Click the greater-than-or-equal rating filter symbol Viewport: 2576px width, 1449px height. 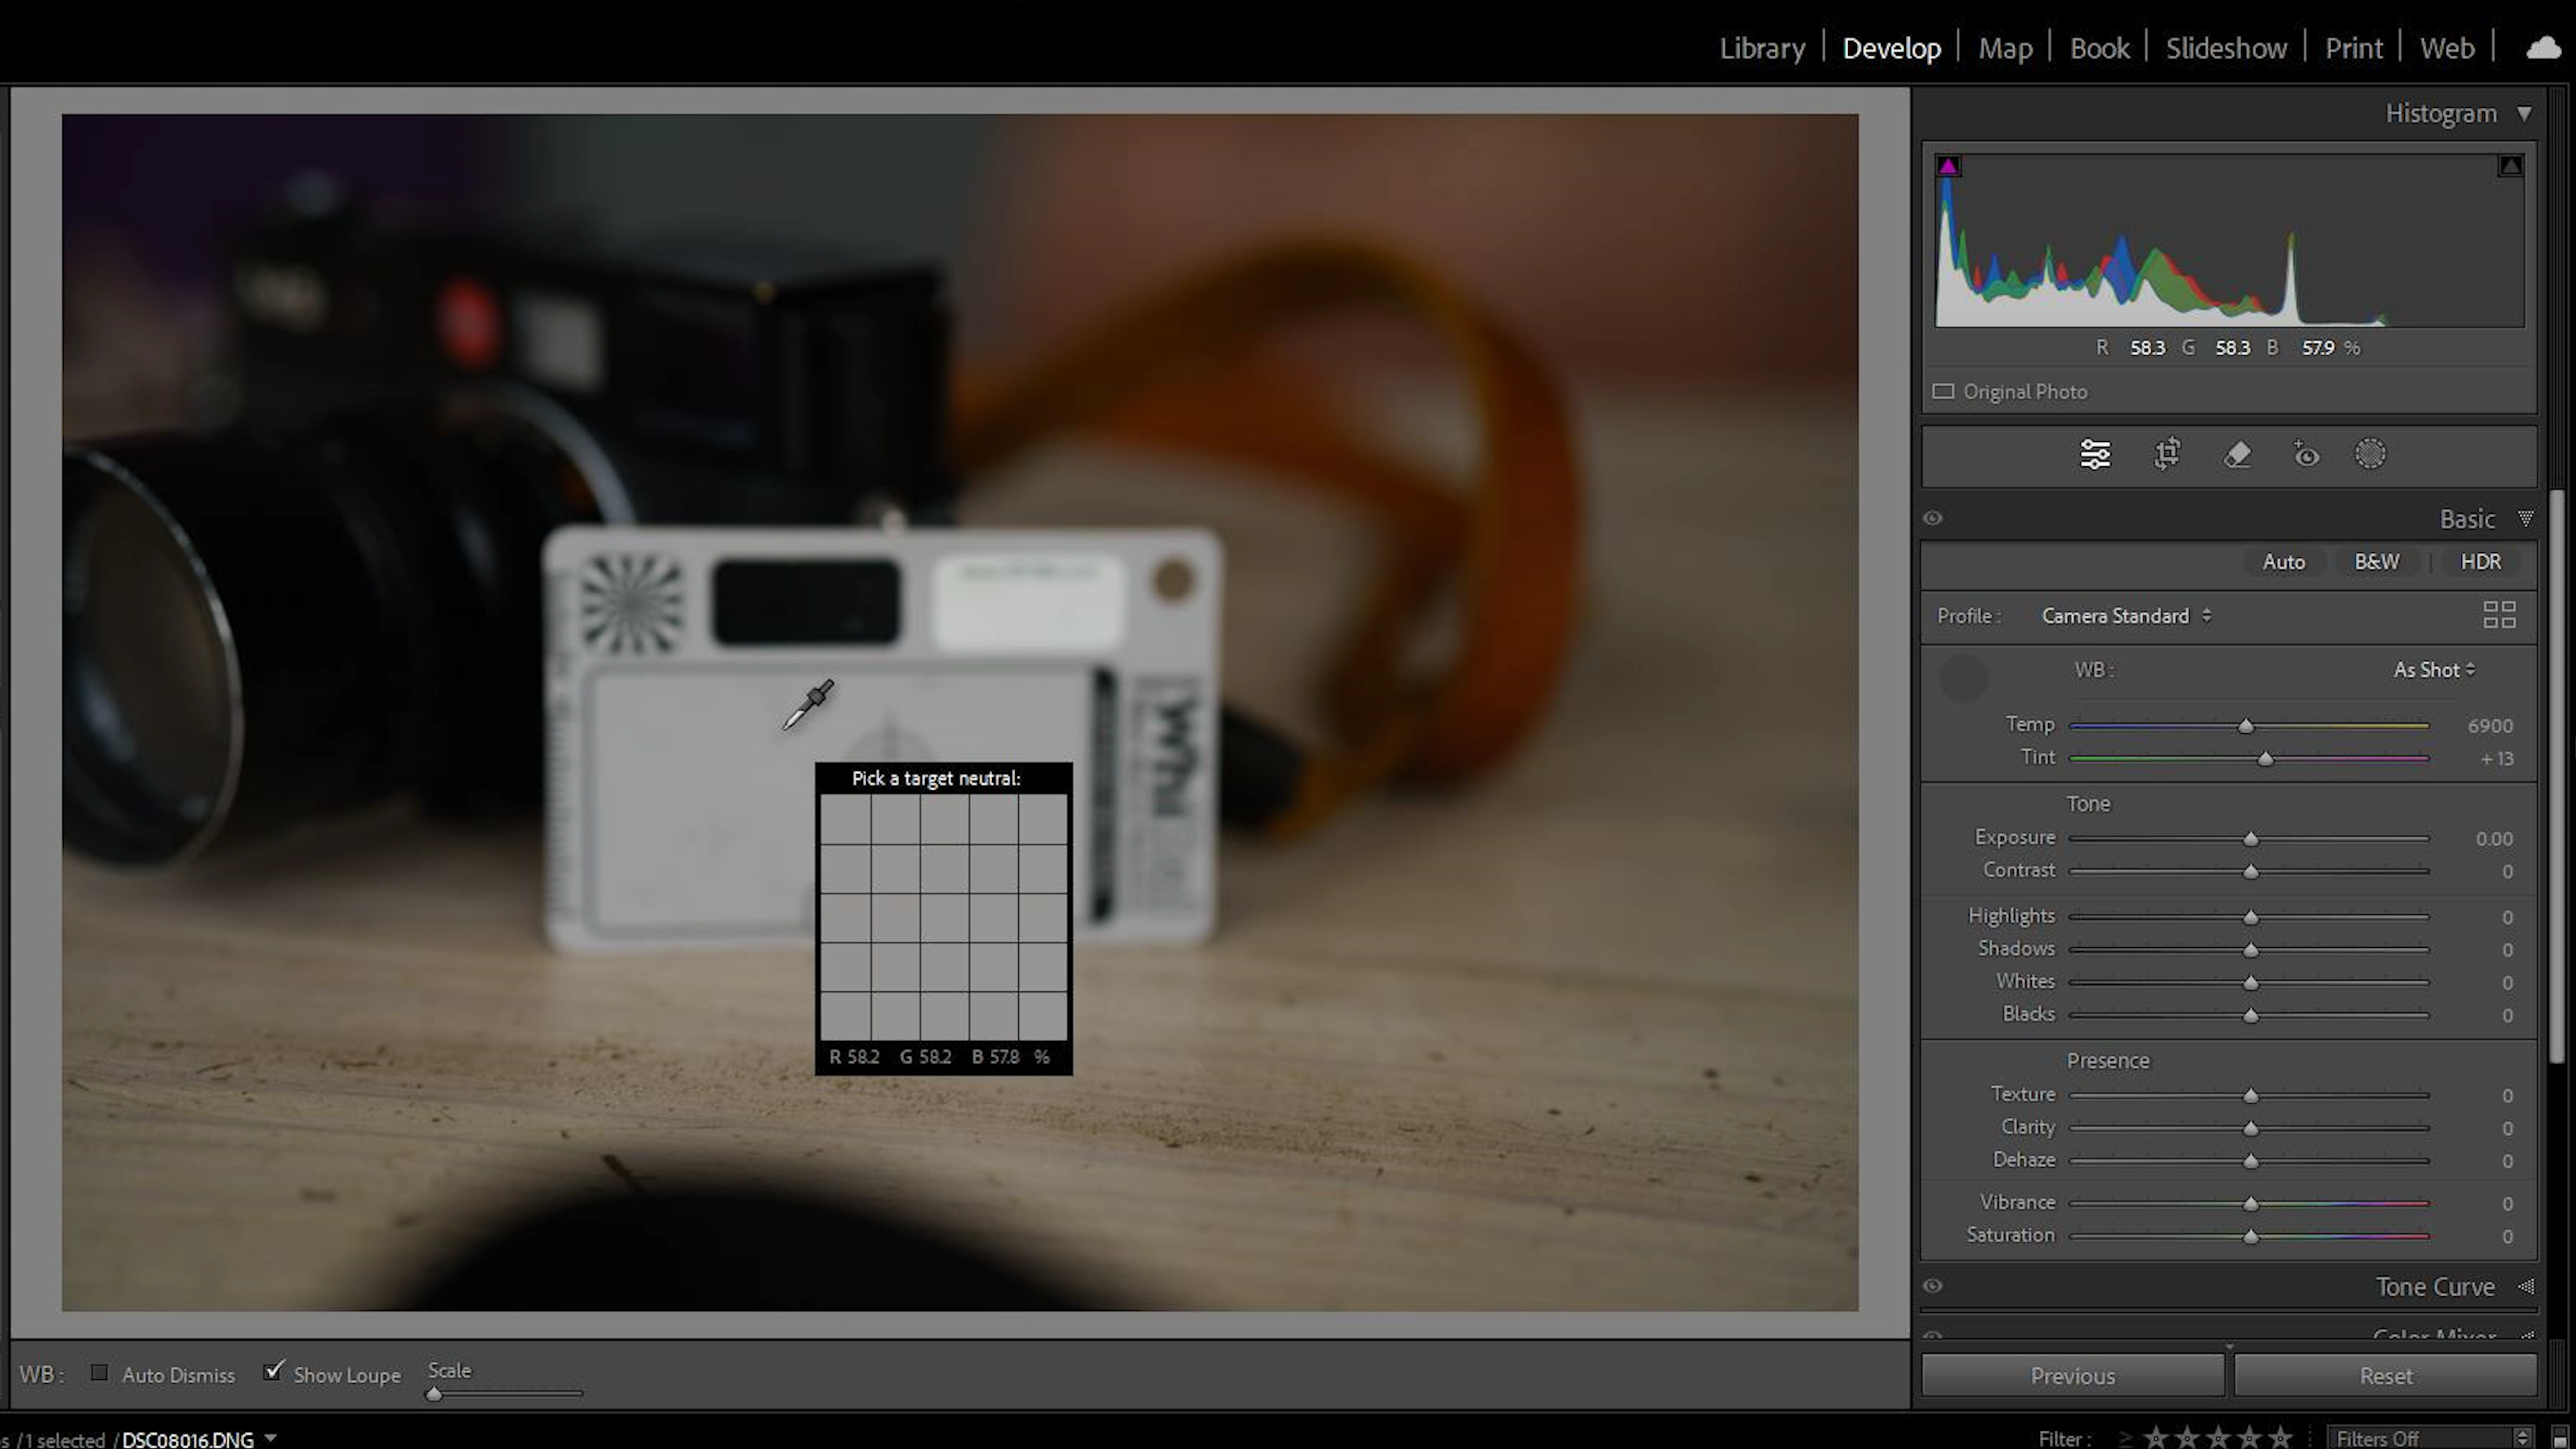(x=2125, y=1438)
